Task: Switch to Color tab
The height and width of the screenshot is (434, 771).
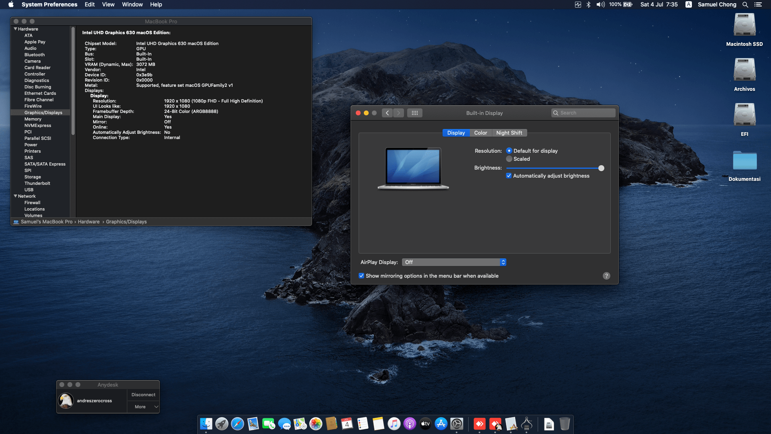Action: tap(480, 133)
